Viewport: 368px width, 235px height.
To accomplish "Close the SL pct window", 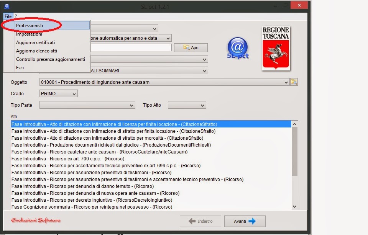I will [299, 5].
